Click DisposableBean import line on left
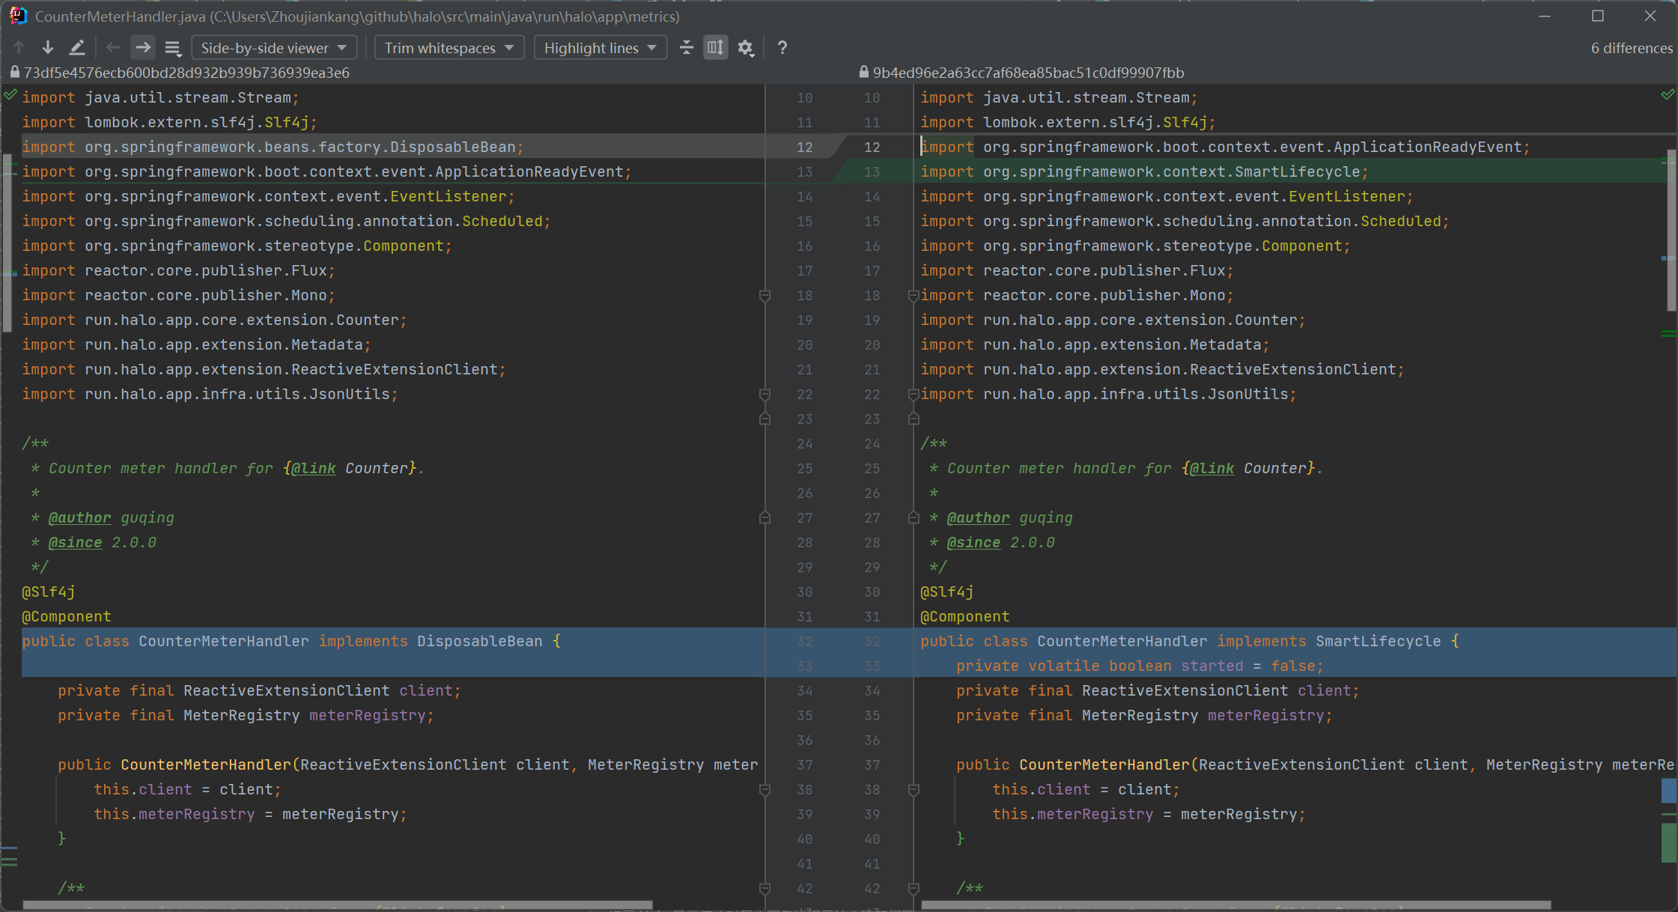 click(273, 147)
